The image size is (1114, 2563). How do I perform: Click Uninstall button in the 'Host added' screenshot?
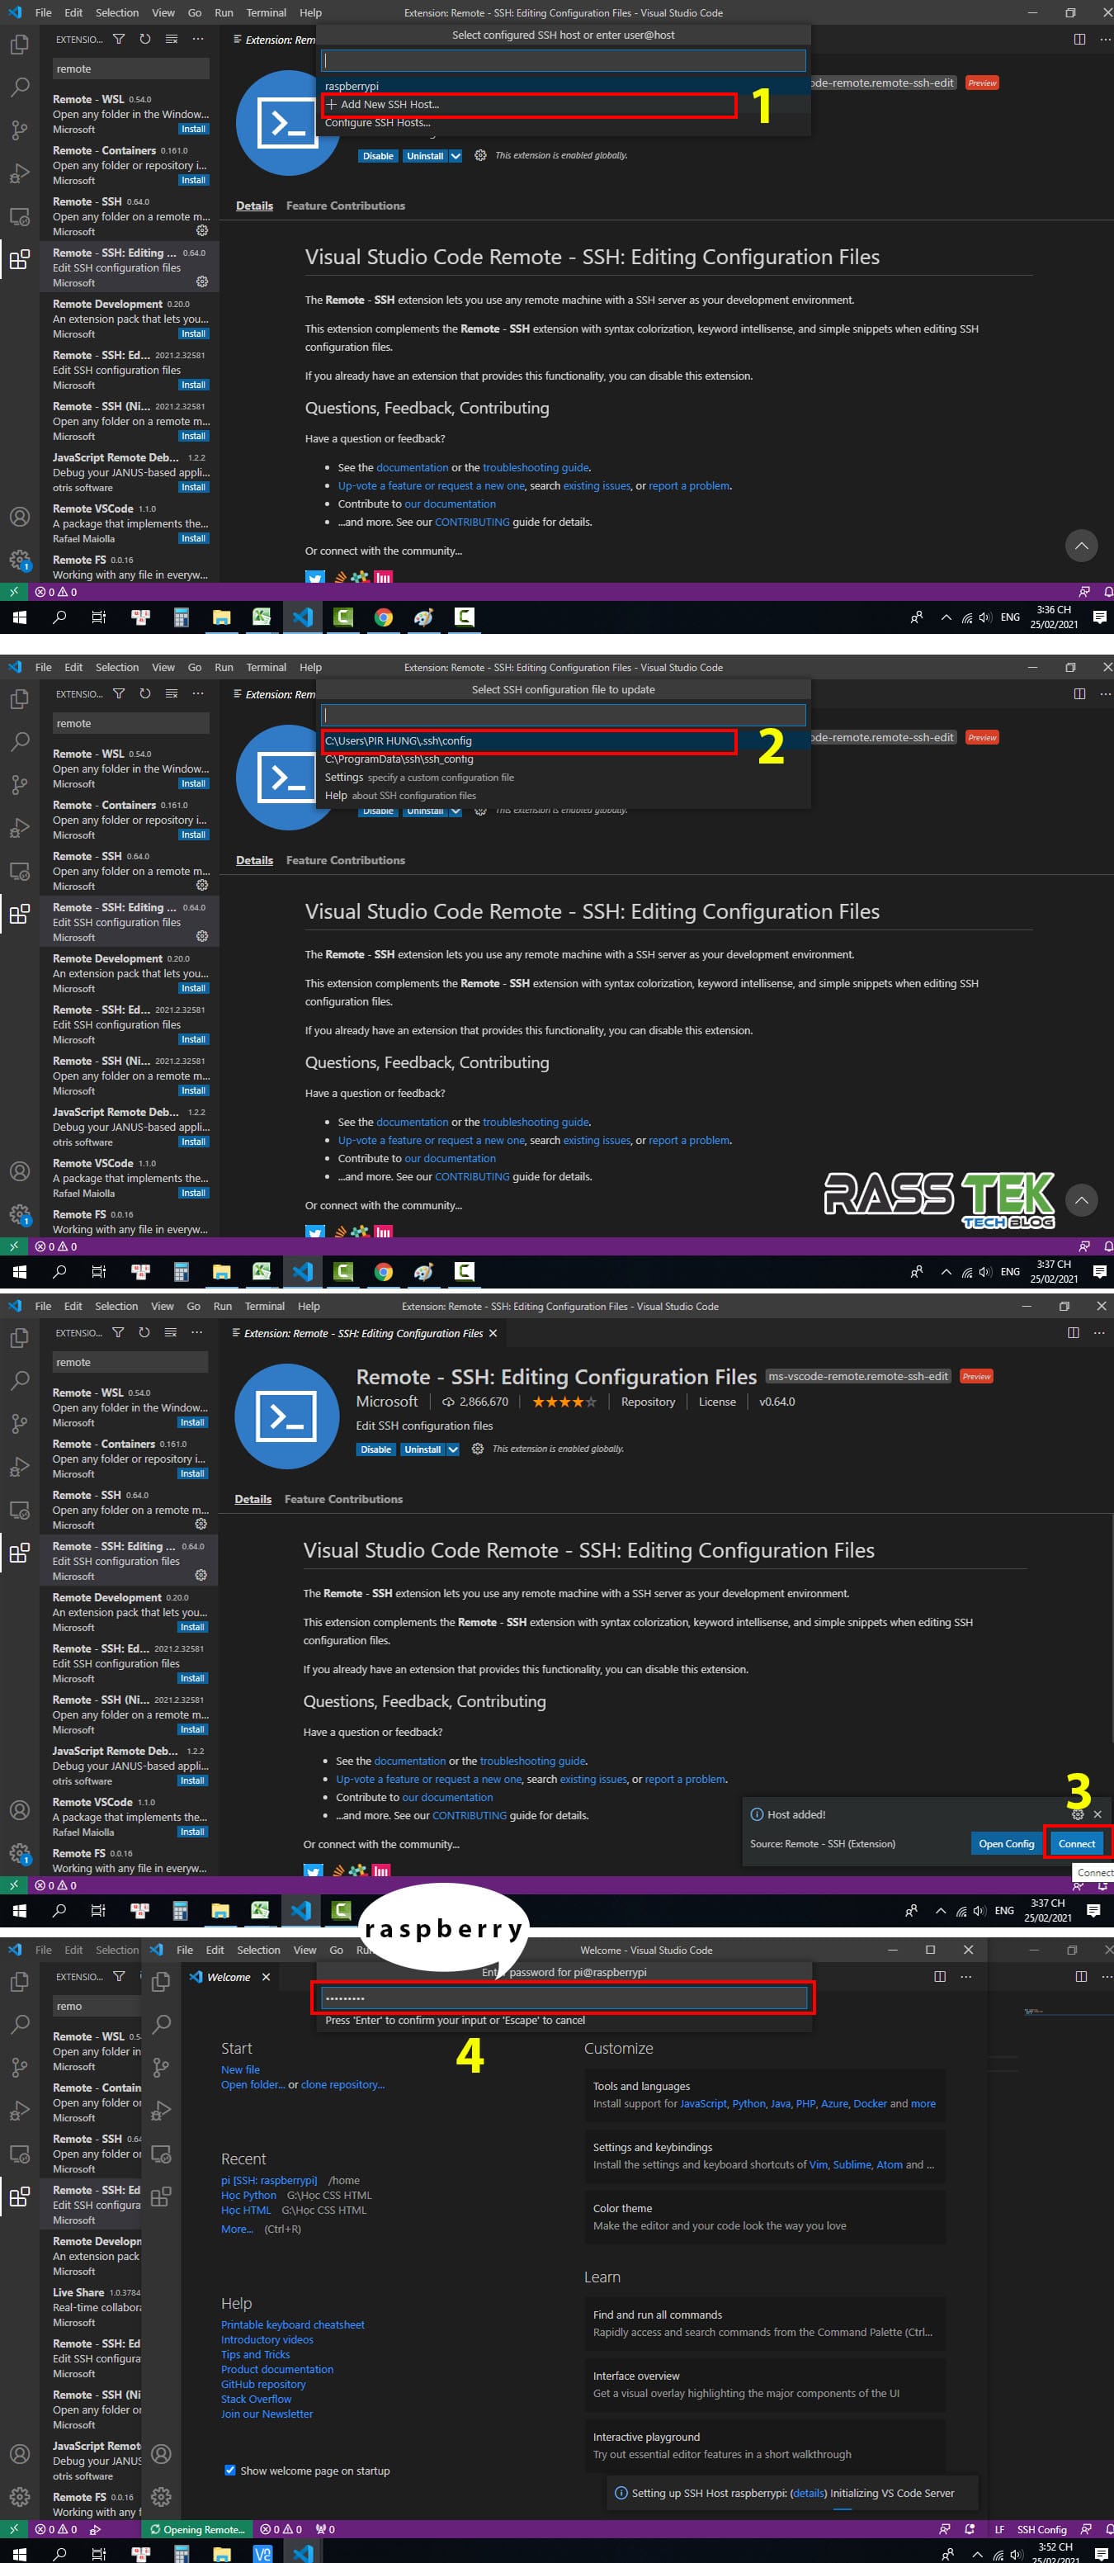422,1449
